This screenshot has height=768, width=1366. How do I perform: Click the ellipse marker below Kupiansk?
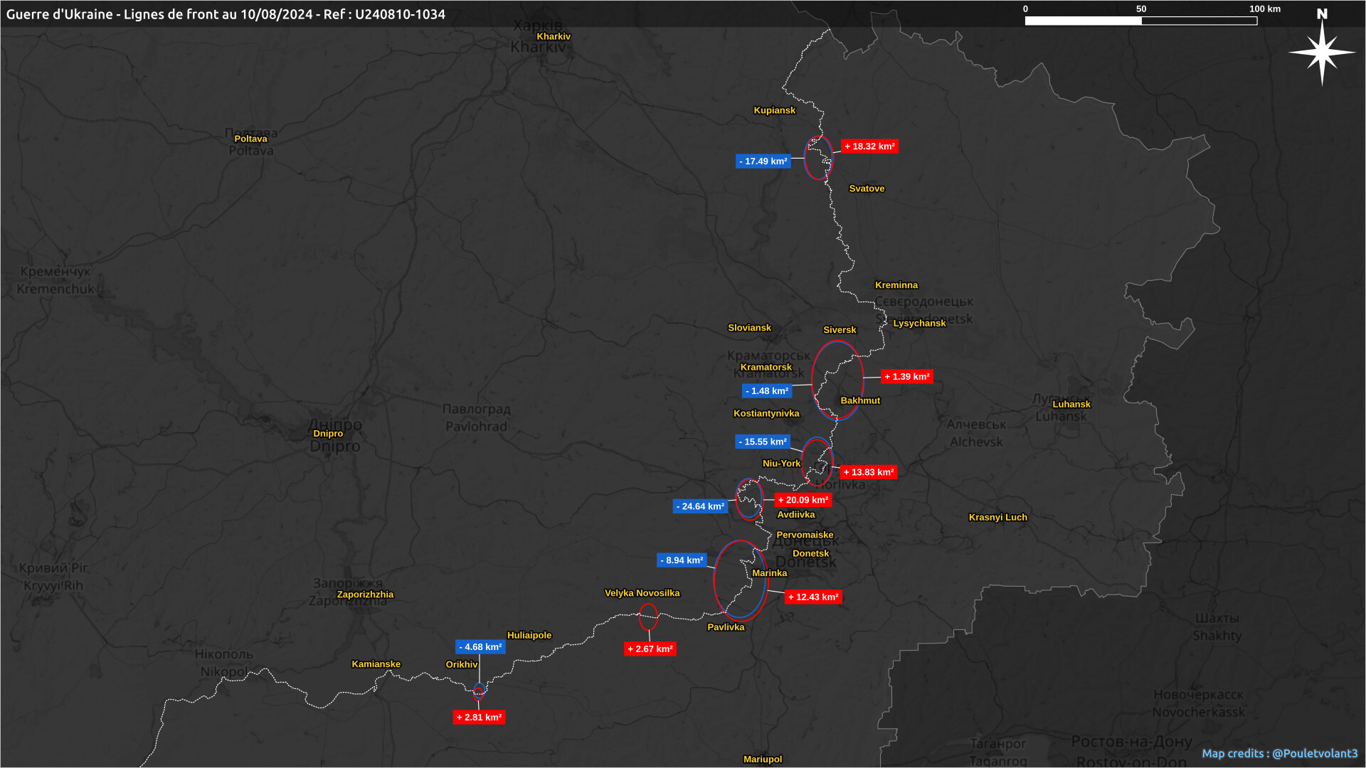818,158
